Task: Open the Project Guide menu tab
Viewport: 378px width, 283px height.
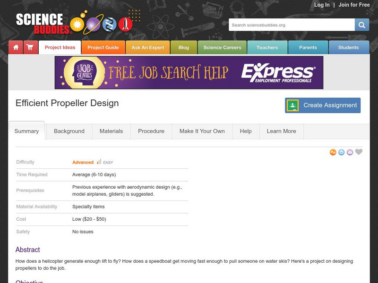Action: (x=103, y=48)
